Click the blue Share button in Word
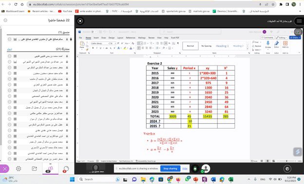The image size is (304, 184). tap(295, 37)
